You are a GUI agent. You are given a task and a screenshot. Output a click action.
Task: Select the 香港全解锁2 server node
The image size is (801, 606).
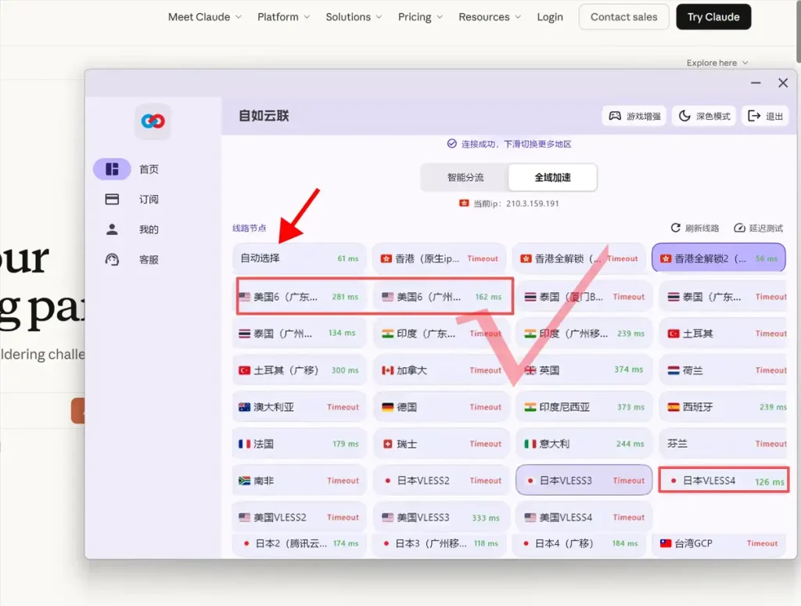point(718,258)
